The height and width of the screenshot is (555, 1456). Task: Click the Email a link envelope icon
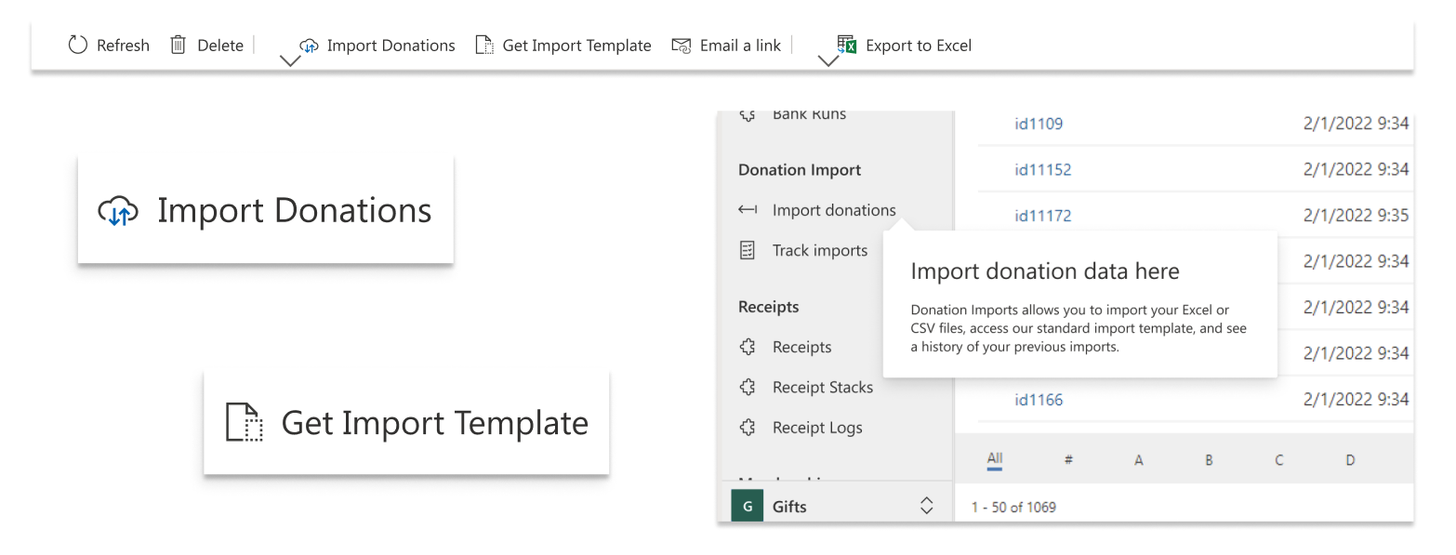coord(682,46)
